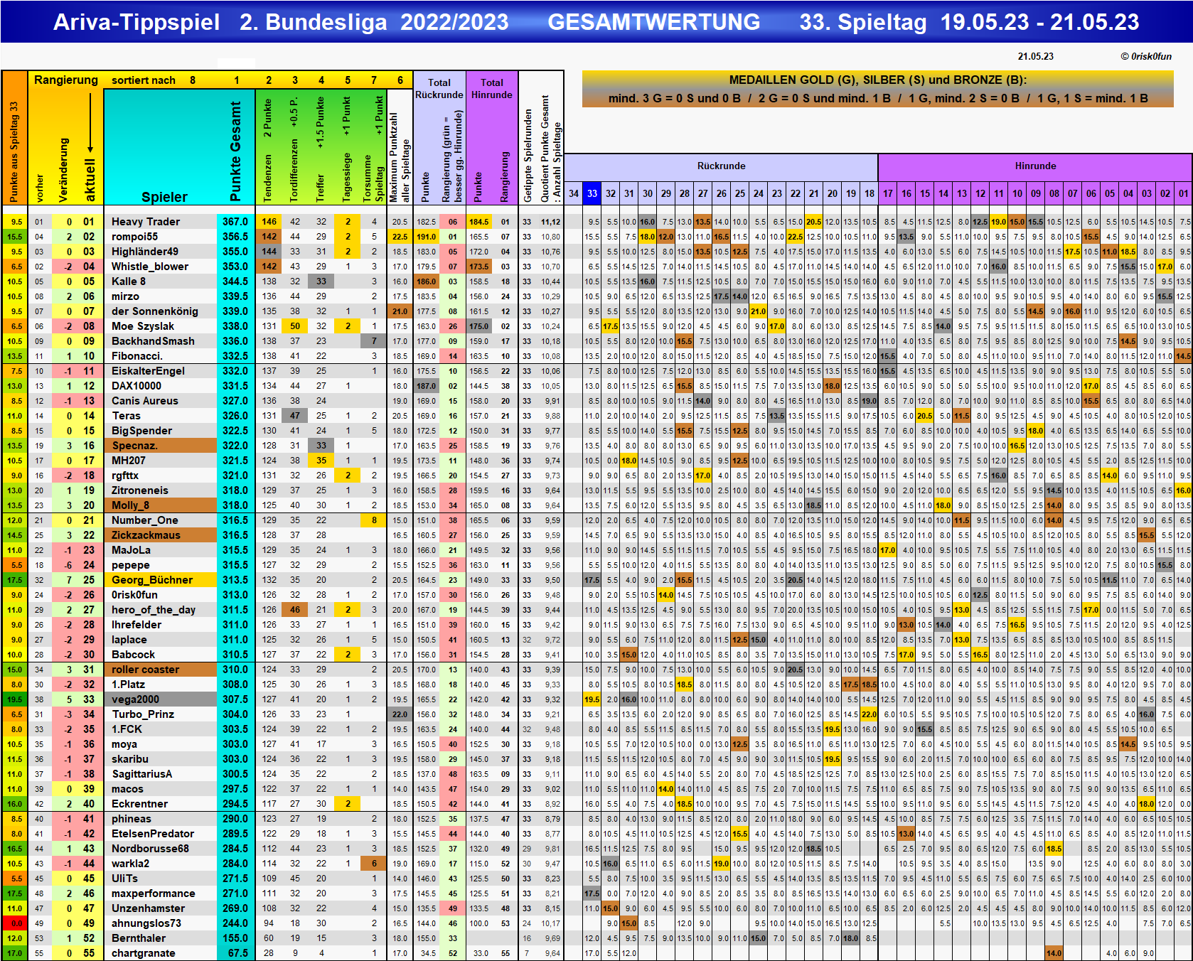Select player name Fibonacci.

point(137,356)
